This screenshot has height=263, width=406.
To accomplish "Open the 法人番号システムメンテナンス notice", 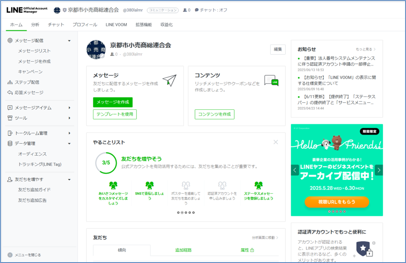I will [x=337, y=61].
